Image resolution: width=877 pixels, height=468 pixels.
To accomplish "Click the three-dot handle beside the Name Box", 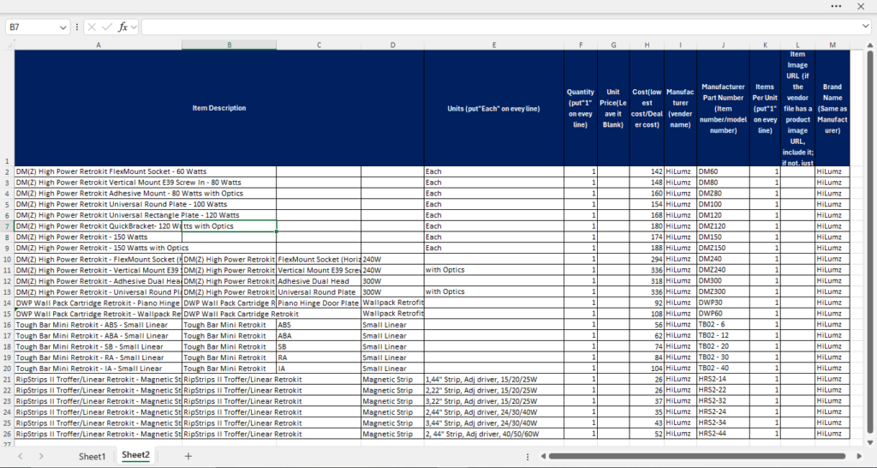I will click(x=76, y=27).
